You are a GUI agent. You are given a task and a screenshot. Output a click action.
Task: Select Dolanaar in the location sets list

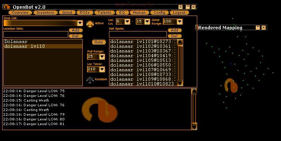tap(43, 42)
